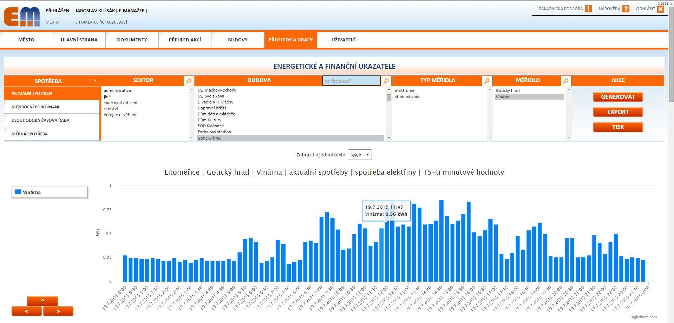
Task: Select 'sportovní zařízení' sector
Action: coord(120,103)
